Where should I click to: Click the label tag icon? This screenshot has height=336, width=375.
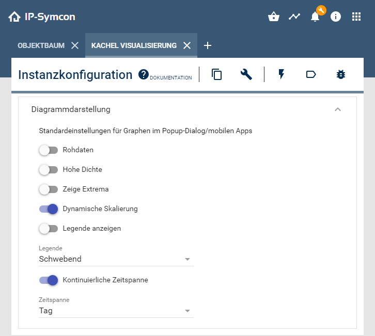coord(311,74)
